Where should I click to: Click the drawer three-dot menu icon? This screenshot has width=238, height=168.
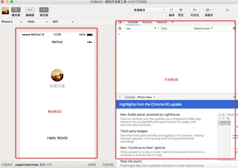(x=120, y=97)
